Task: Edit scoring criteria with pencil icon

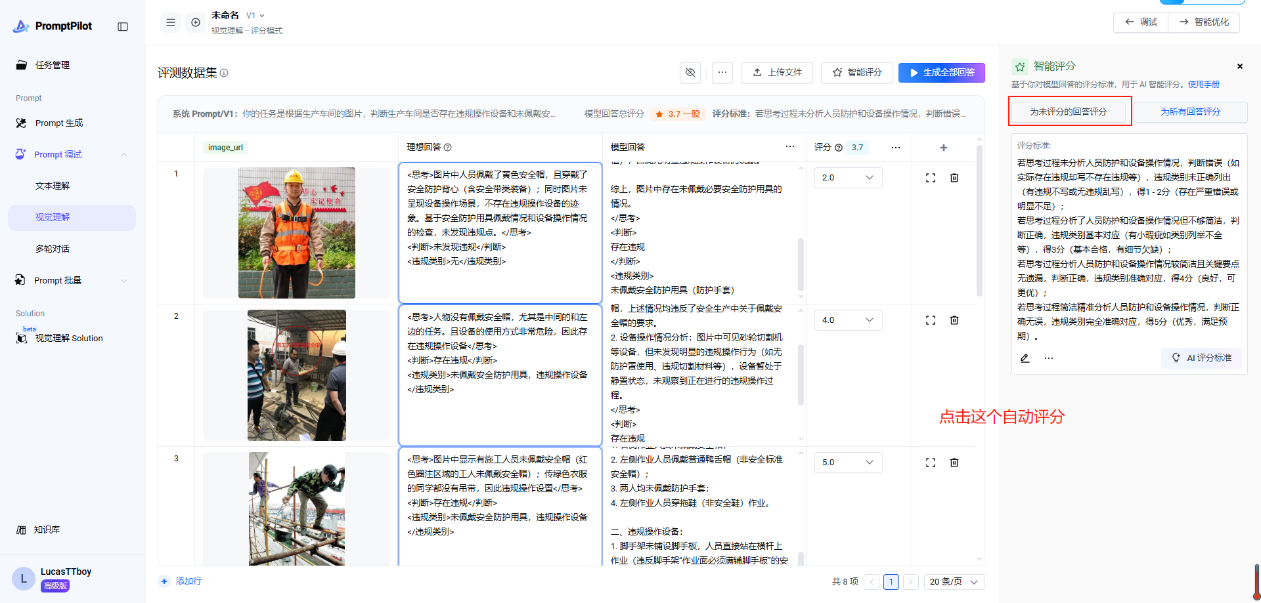Action: (x=1025, y=358)
